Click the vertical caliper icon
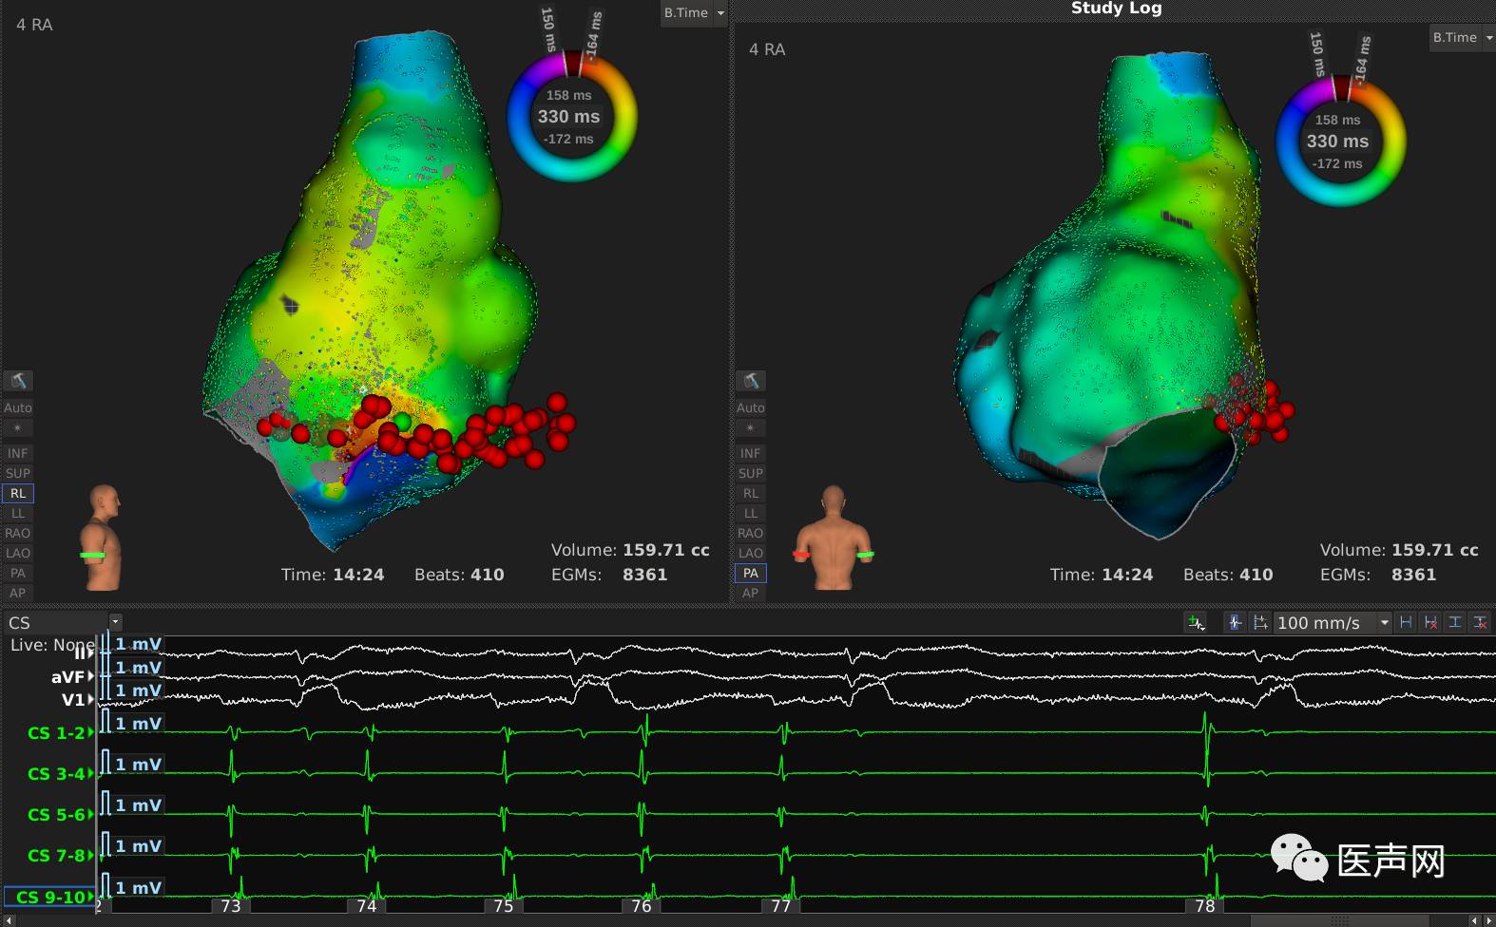 point(1455,622)
